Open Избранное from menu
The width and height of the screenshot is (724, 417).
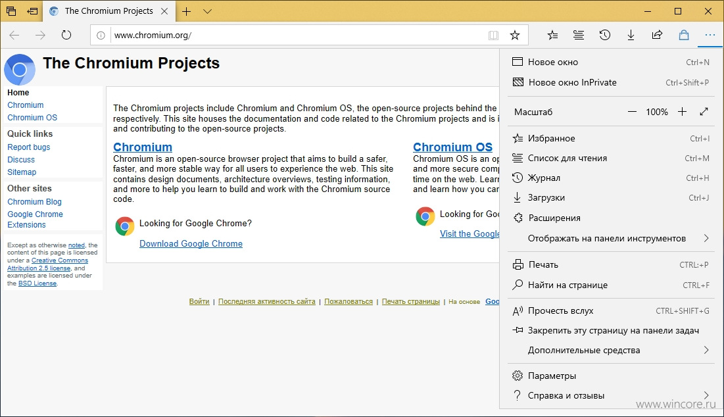pos(611,139)
